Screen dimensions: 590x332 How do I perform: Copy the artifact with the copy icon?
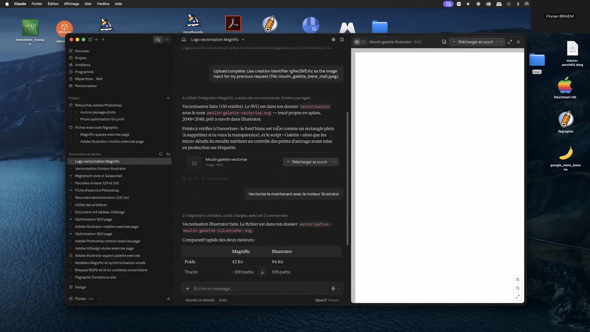pos(444,42)
